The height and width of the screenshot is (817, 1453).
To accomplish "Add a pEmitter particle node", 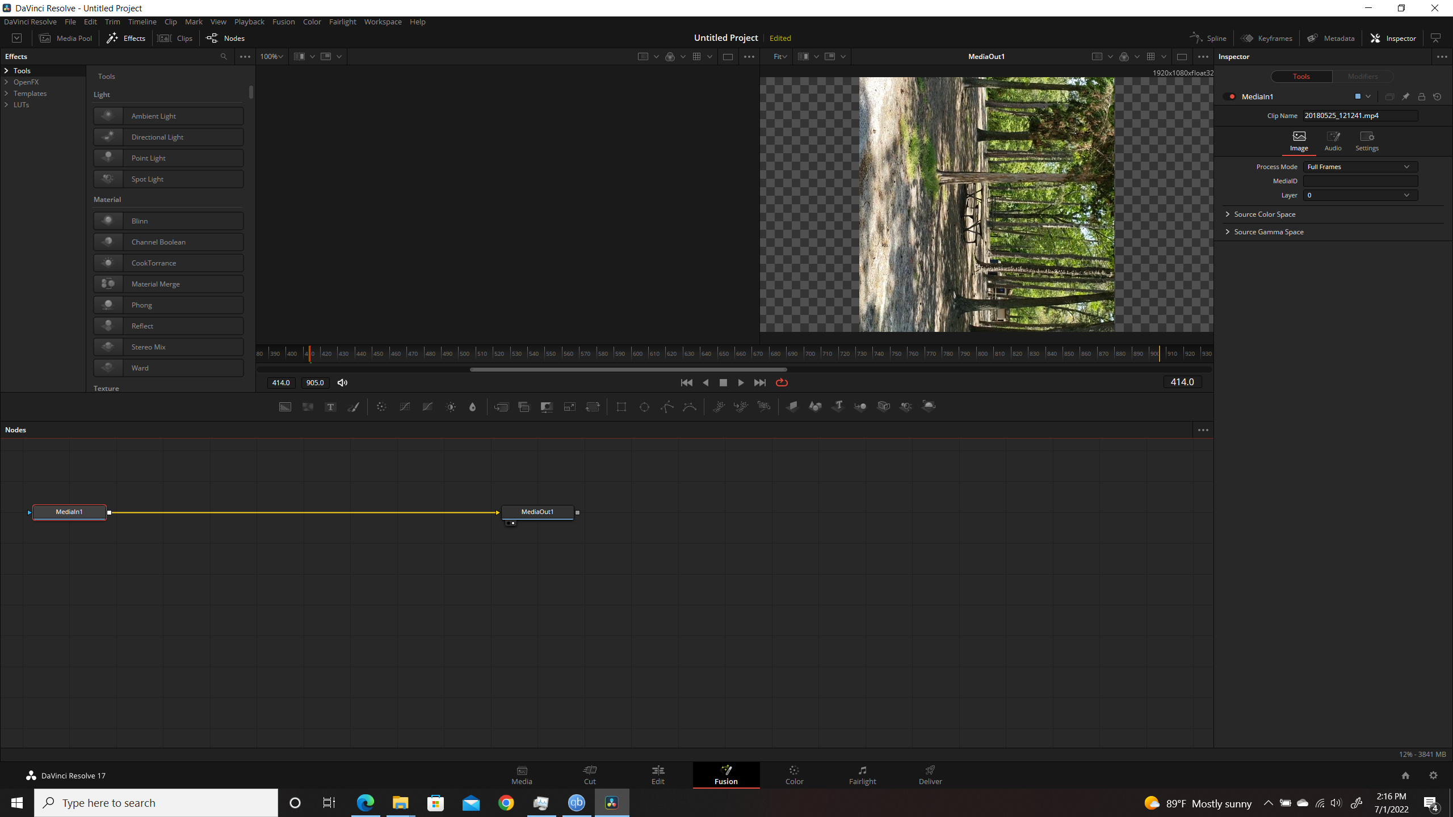I will point(719,406).
